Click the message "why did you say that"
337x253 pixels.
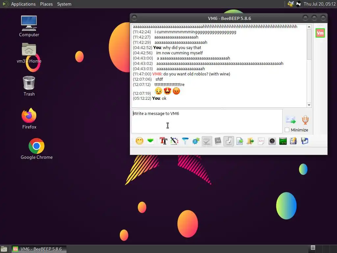click(x=182, y=48)
